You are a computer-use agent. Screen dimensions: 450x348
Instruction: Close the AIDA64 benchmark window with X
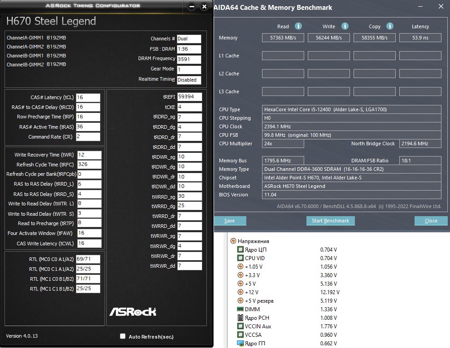441,6
